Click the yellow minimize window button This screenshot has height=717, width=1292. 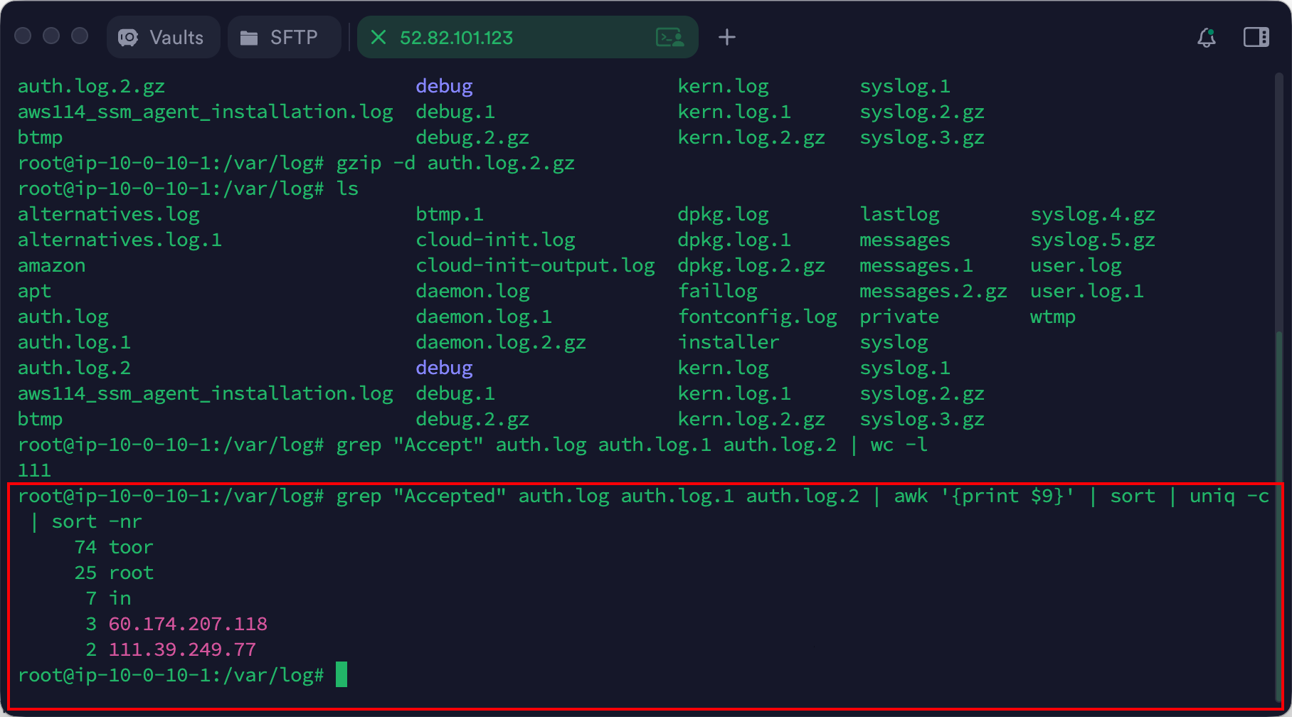point(51,36)
